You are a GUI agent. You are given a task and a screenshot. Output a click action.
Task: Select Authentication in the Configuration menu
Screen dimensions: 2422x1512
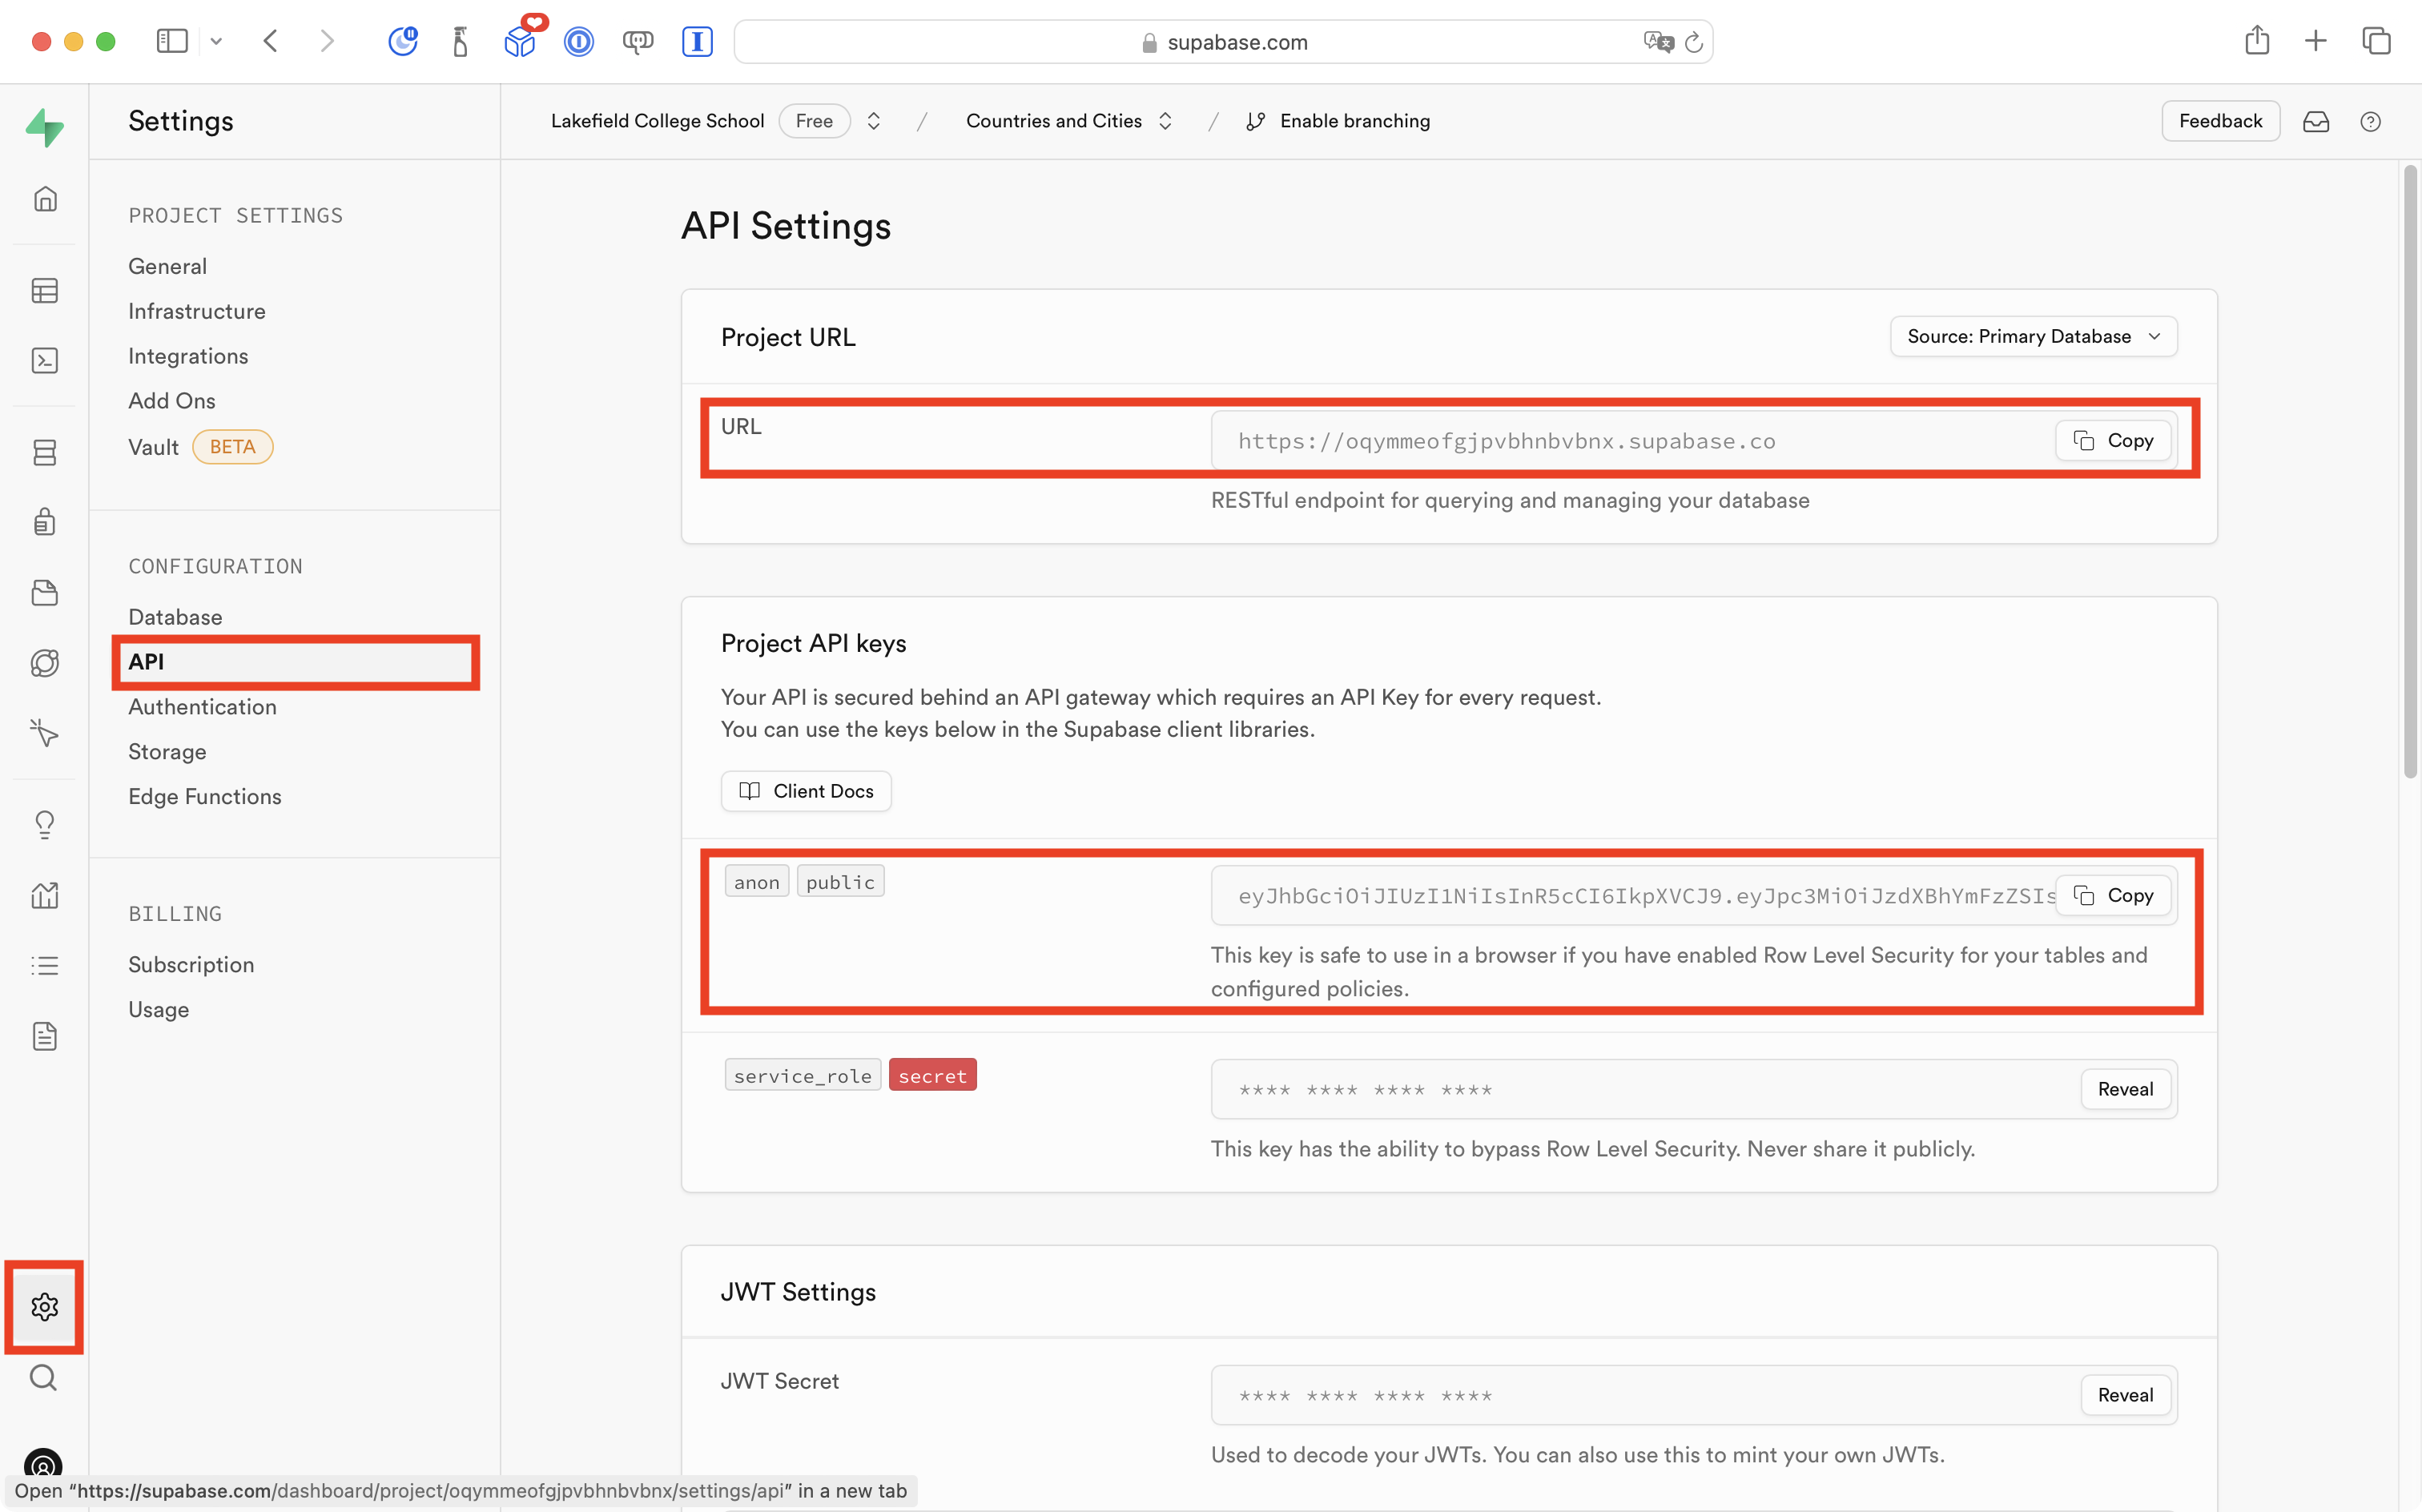click(x=202, y=707)
